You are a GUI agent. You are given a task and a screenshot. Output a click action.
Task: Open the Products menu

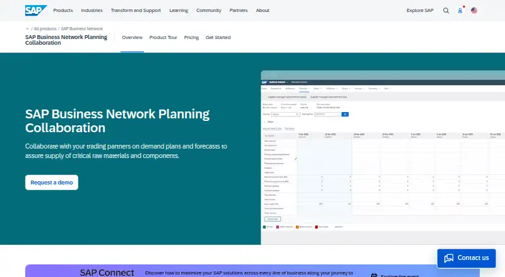63,10
